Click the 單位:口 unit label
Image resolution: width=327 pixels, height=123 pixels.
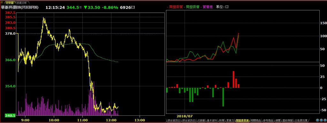point(222,7)
